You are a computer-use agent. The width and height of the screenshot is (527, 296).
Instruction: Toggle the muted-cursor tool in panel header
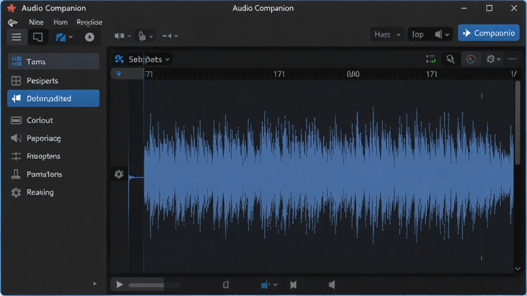pyautogui.click(x=450, y=59)
